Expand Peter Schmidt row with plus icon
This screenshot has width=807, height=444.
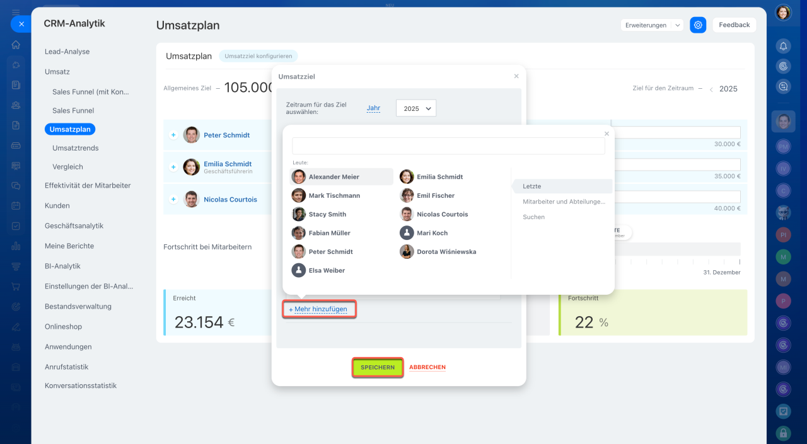pos(173,135)
